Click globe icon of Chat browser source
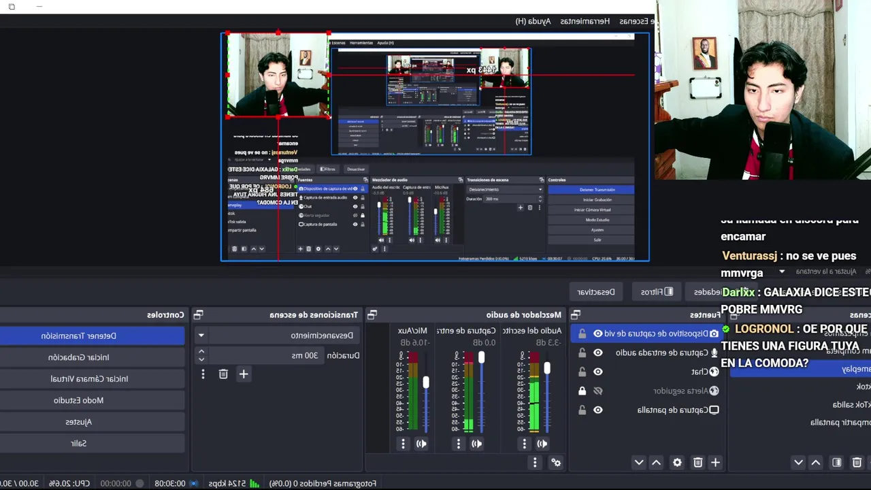Image resolution: width=871 pixels, height=490 pixels. pos(714,372)
